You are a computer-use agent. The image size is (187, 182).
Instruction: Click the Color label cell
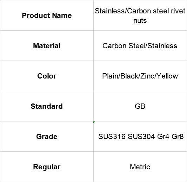47,76
